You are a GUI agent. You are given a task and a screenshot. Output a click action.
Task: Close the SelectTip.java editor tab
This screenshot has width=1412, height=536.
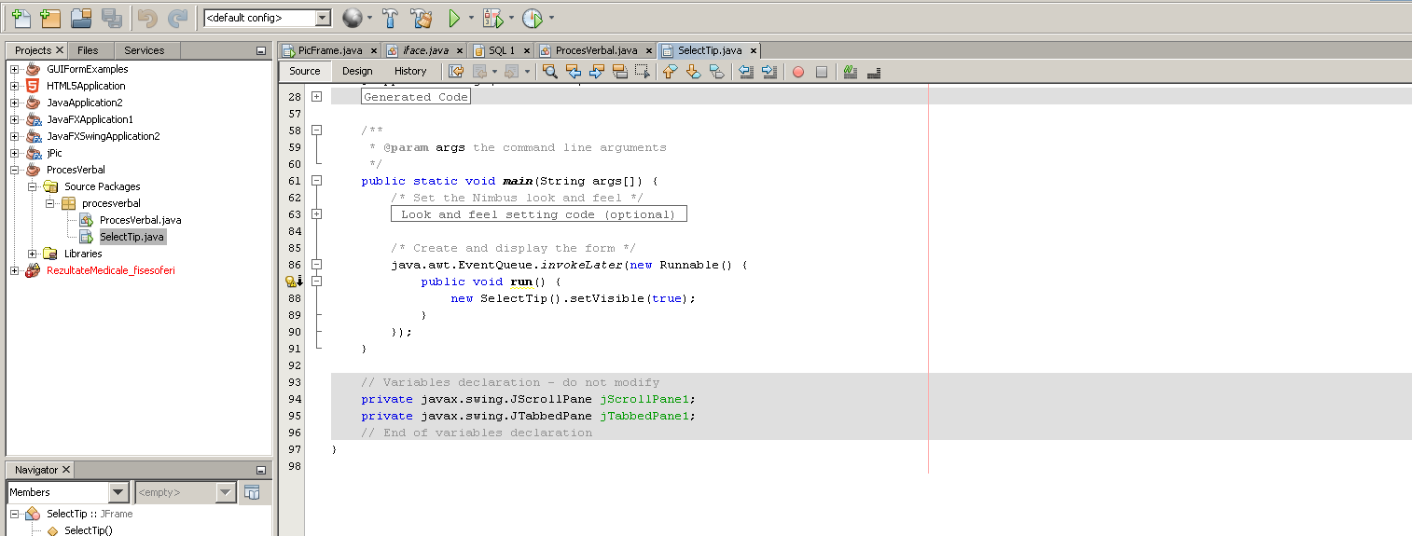[754, 50]
